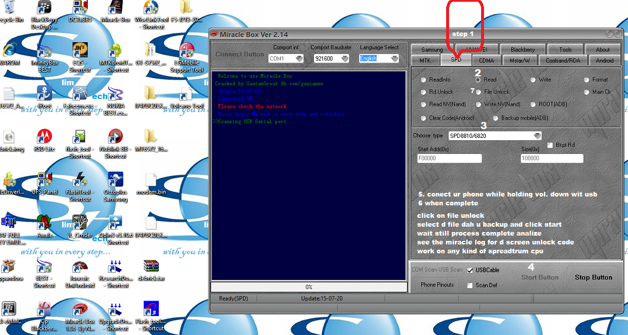Open the Miracle Box 1.86 desktop shortcut
The height and width of the screenshot is (335, 628).
pos(80,310)
